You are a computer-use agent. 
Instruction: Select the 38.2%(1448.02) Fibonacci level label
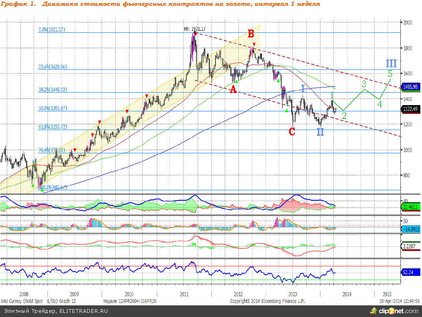tap(52, 89)
